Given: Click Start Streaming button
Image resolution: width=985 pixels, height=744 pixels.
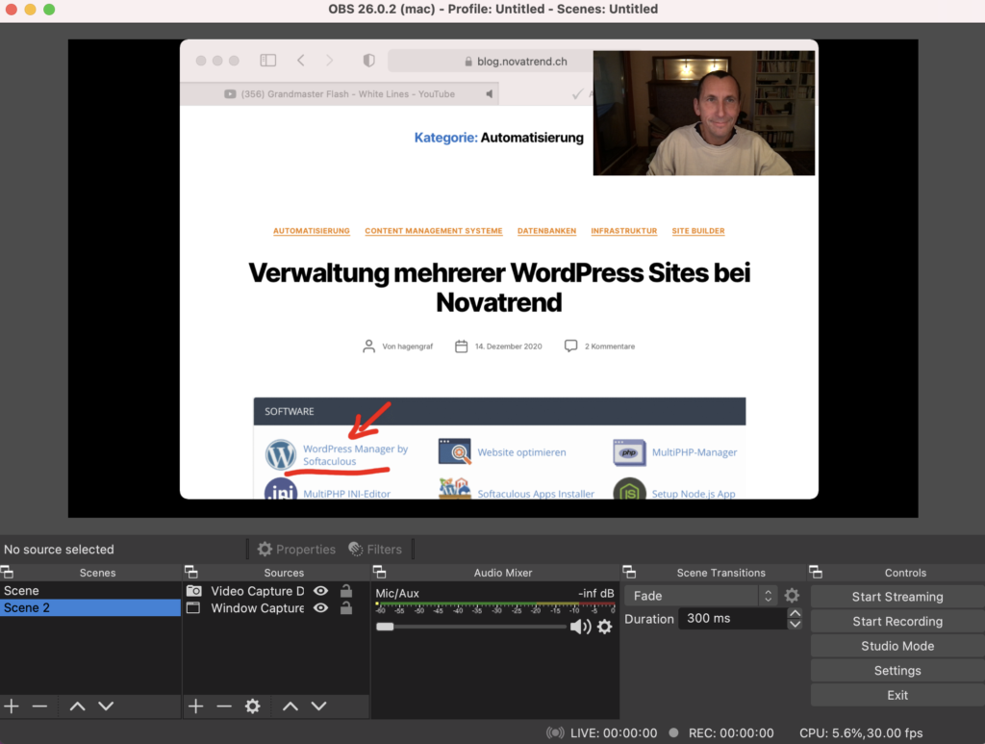Looking at the screenshot, I should (897, 597).
